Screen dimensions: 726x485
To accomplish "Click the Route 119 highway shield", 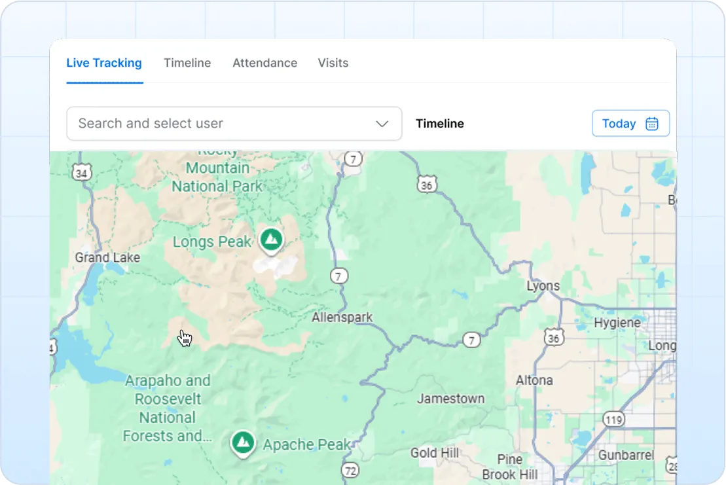I will coord(614,420).
